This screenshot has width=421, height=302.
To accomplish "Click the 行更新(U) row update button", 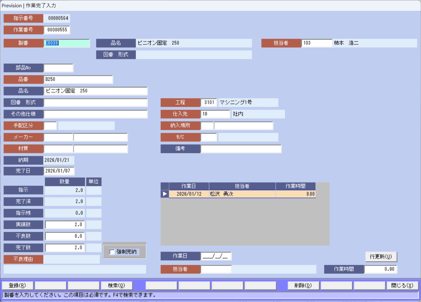I will click(x=381, y=257).
